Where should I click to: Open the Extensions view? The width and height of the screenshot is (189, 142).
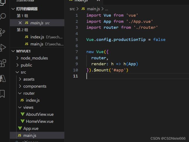click(3, 63)
